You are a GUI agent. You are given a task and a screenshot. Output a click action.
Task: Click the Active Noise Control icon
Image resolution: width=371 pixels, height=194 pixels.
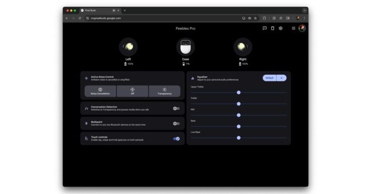point(86,78)
